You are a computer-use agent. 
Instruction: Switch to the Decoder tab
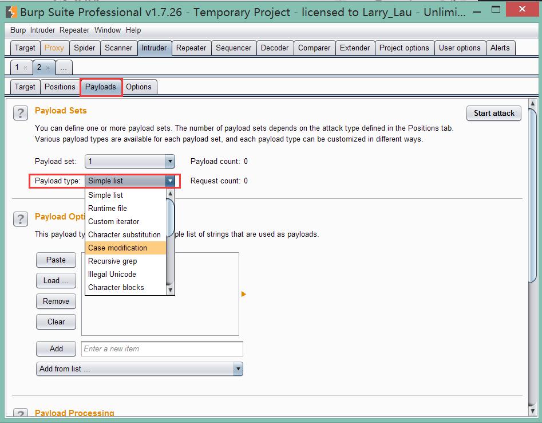275,48
